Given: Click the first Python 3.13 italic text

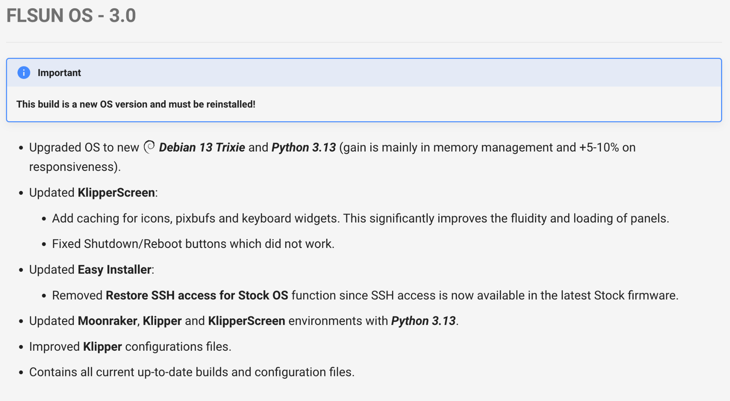Looking at the screenshot, I should tap(304, 147).
